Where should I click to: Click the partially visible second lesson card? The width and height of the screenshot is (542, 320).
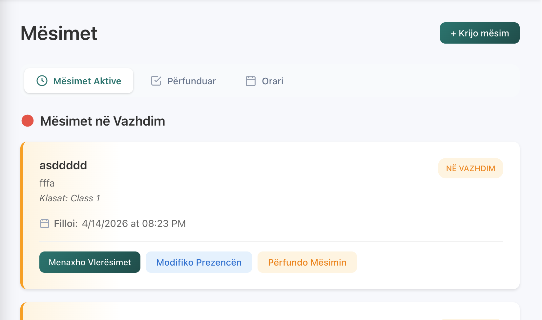click(270, 312)
